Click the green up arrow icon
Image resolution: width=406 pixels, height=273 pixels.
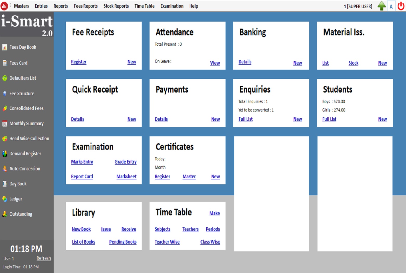pyautogui.click(x=381, y=6)
